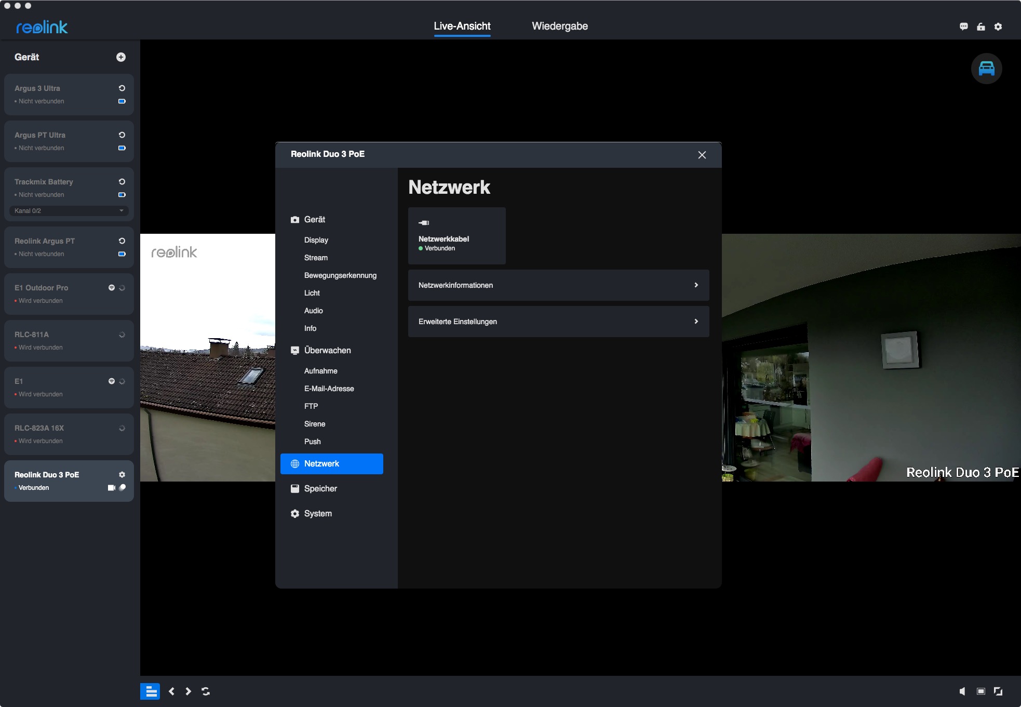Expand Erweiterte Einstellungen row

point(558,322)
